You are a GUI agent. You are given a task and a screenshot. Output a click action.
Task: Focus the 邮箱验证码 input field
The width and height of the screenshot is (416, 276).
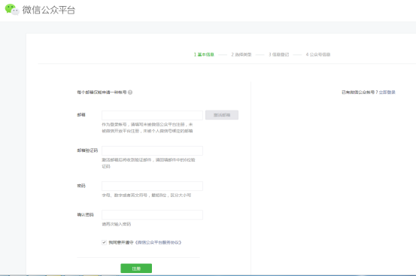click(x=152, y=150)
